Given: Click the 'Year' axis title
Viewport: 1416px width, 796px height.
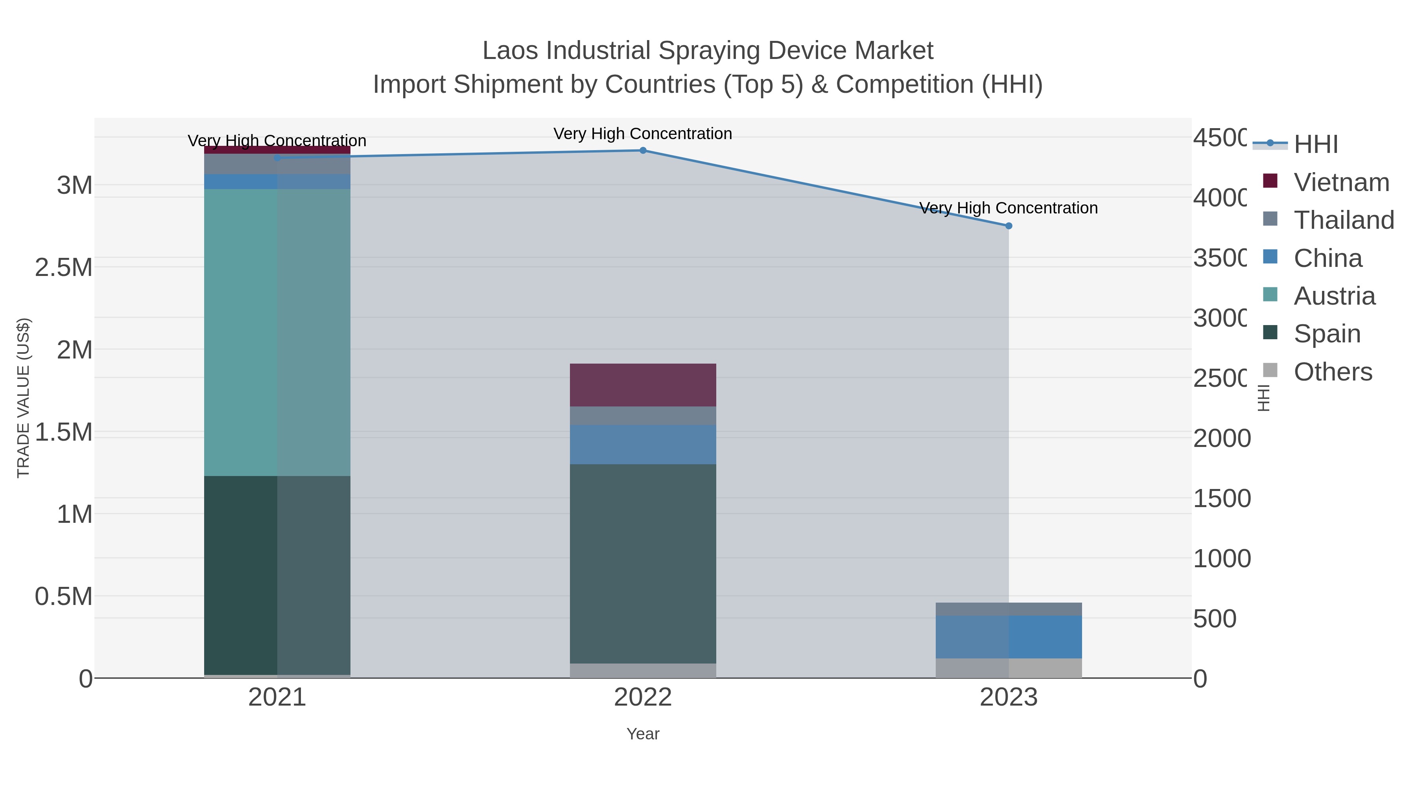Looking at the screenshot, I should pyautogui.click(x=643, y=734).
